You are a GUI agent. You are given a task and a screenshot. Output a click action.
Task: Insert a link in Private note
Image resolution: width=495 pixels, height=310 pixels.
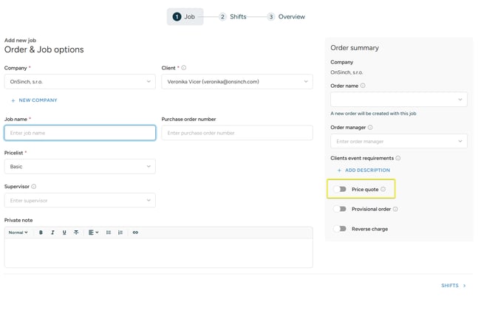pyautogui.click(x=135, y=232)
